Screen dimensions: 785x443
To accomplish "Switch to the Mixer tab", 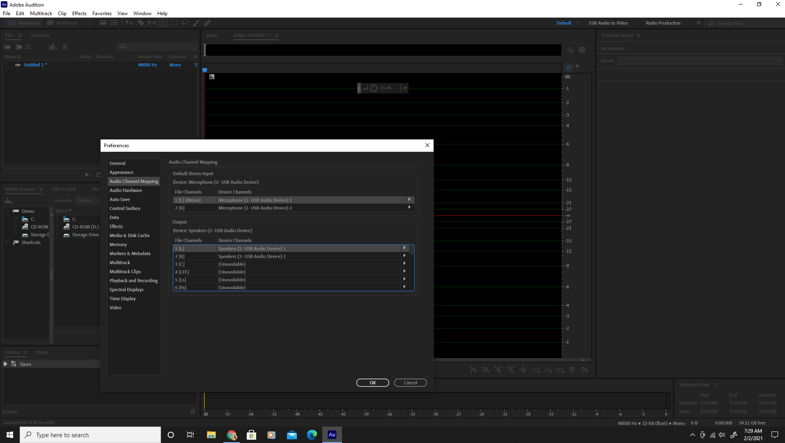I will pyautogui.click(x=212, y=35).
